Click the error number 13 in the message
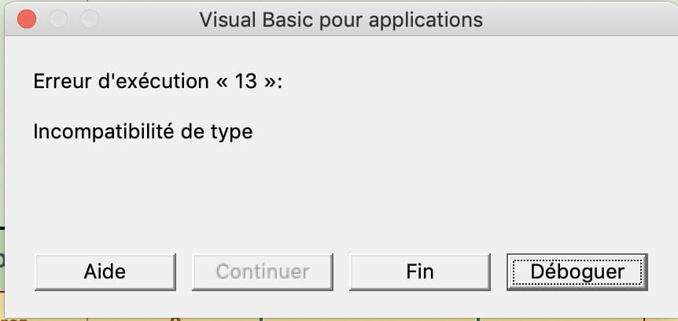 click(245, 81)
